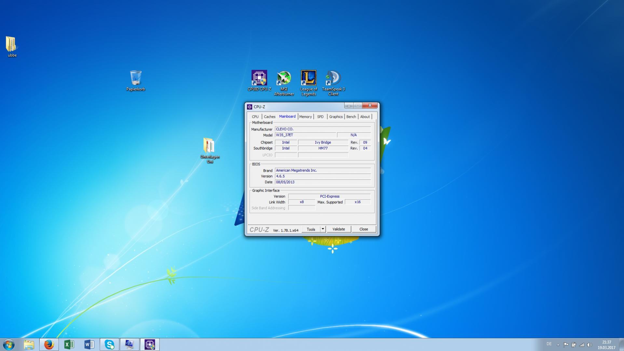This screenshot has width=624, height=351.
Task: Switch to the Graphics tab
Action: tap(336, 117)
